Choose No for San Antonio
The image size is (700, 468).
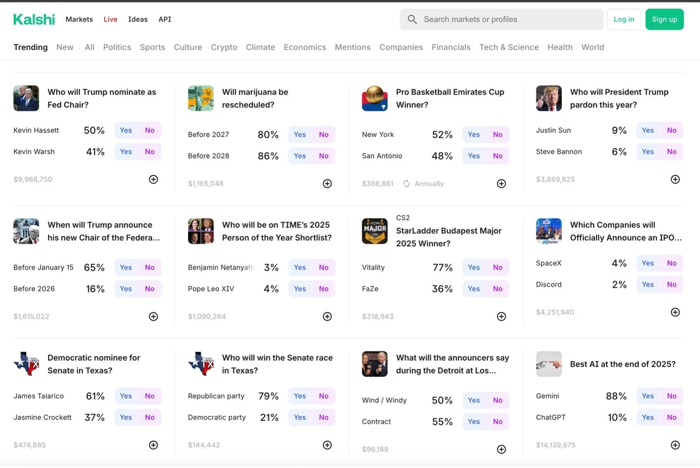pyautogui.click(x=498, y=156)
